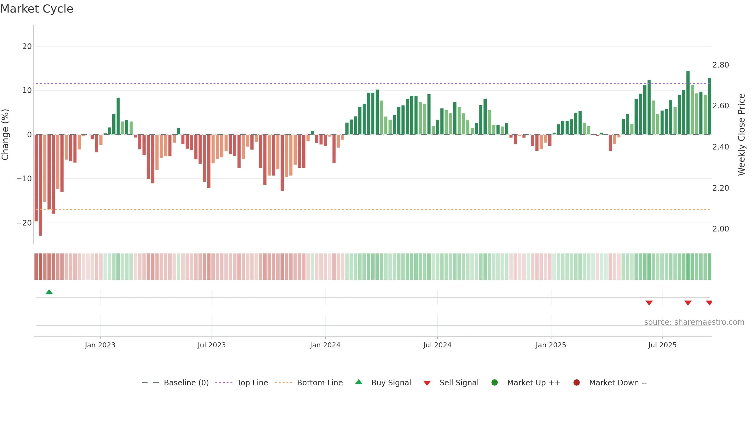The width and height of the screenshot is (755, 424).
Task: Toggle the Top Line legend item
Action: 242,383
